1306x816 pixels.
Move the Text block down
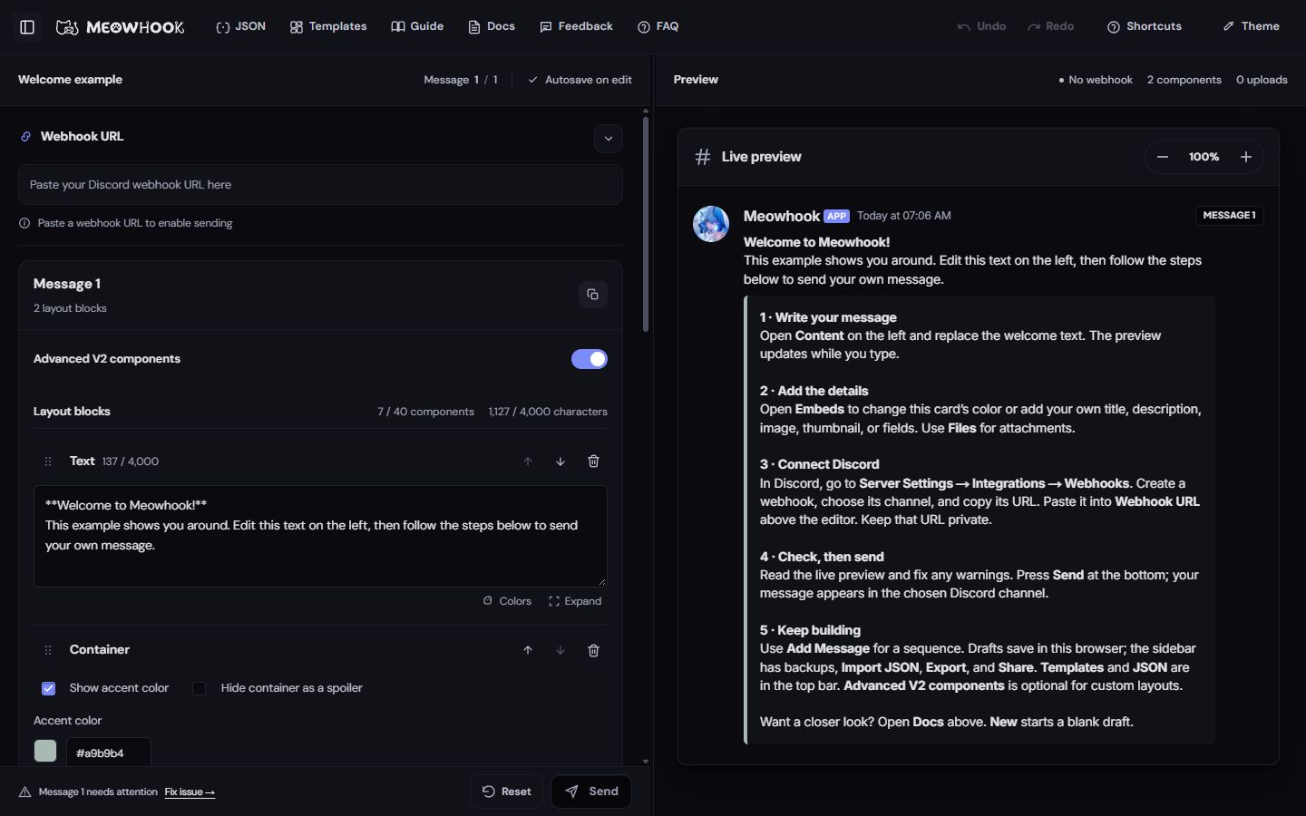click(x=560, y=461)
